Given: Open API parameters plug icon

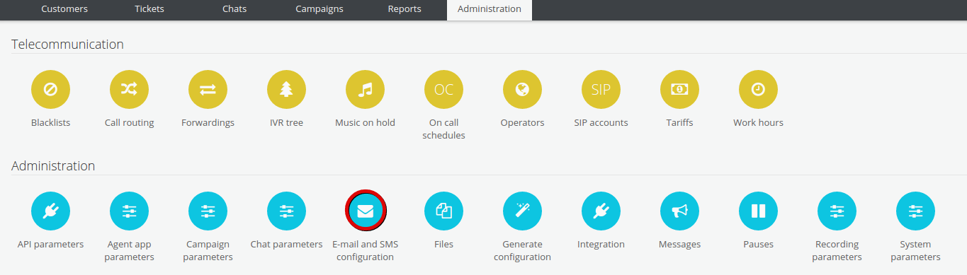Looking at the screenshot, I should [x=51, y=211].
